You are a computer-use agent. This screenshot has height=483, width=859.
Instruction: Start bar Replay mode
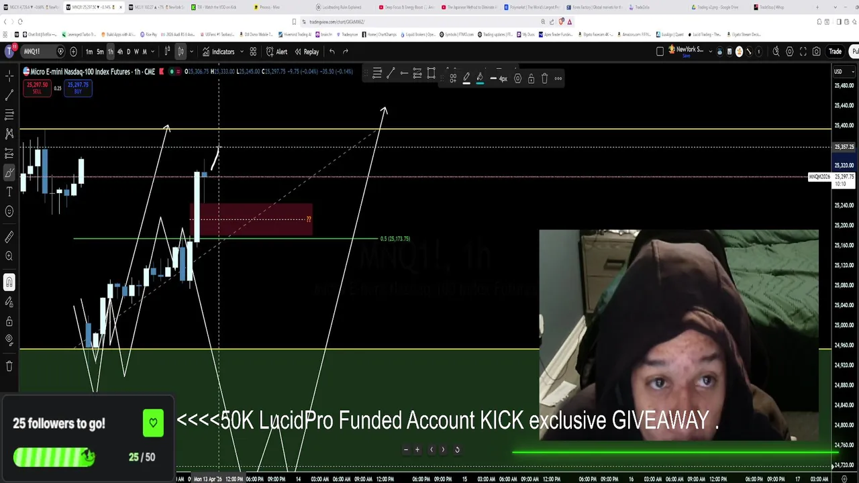point(307,52)
